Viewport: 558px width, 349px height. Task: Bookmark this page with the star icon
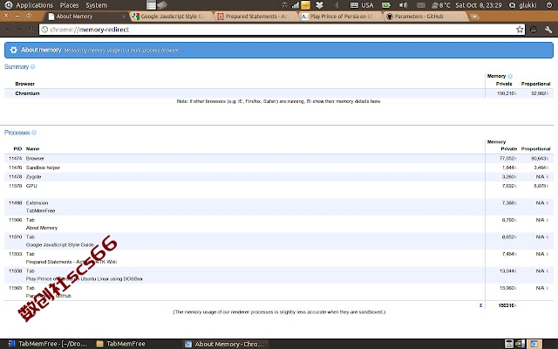coord(520,30)
